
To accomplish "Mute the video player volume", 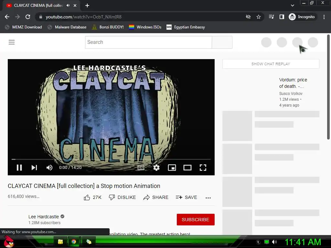I will [x=49, y=168].
